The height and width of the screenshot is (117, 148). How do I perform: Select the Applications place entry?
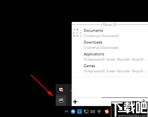coord(110,57)
